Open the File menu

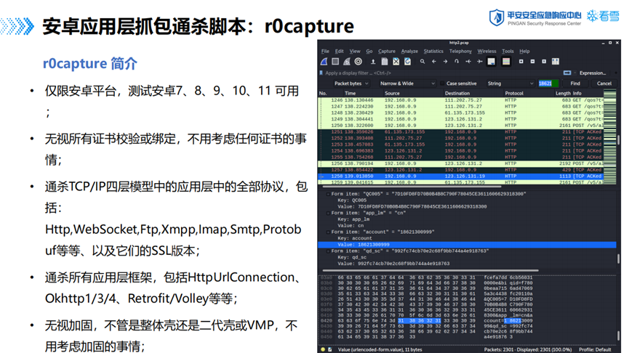[325, 52]
